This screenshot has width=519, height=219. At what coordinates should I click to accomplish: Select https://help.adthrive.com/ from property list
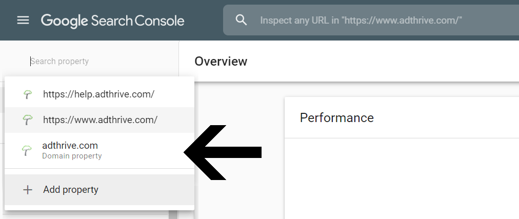[x=99, y=94]
